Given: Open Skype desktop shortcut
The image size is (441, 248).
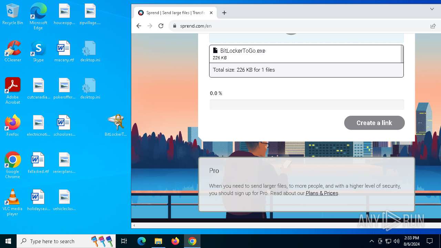Looking at the screenshot, I should pyautogui.click(x=38, y=51).
